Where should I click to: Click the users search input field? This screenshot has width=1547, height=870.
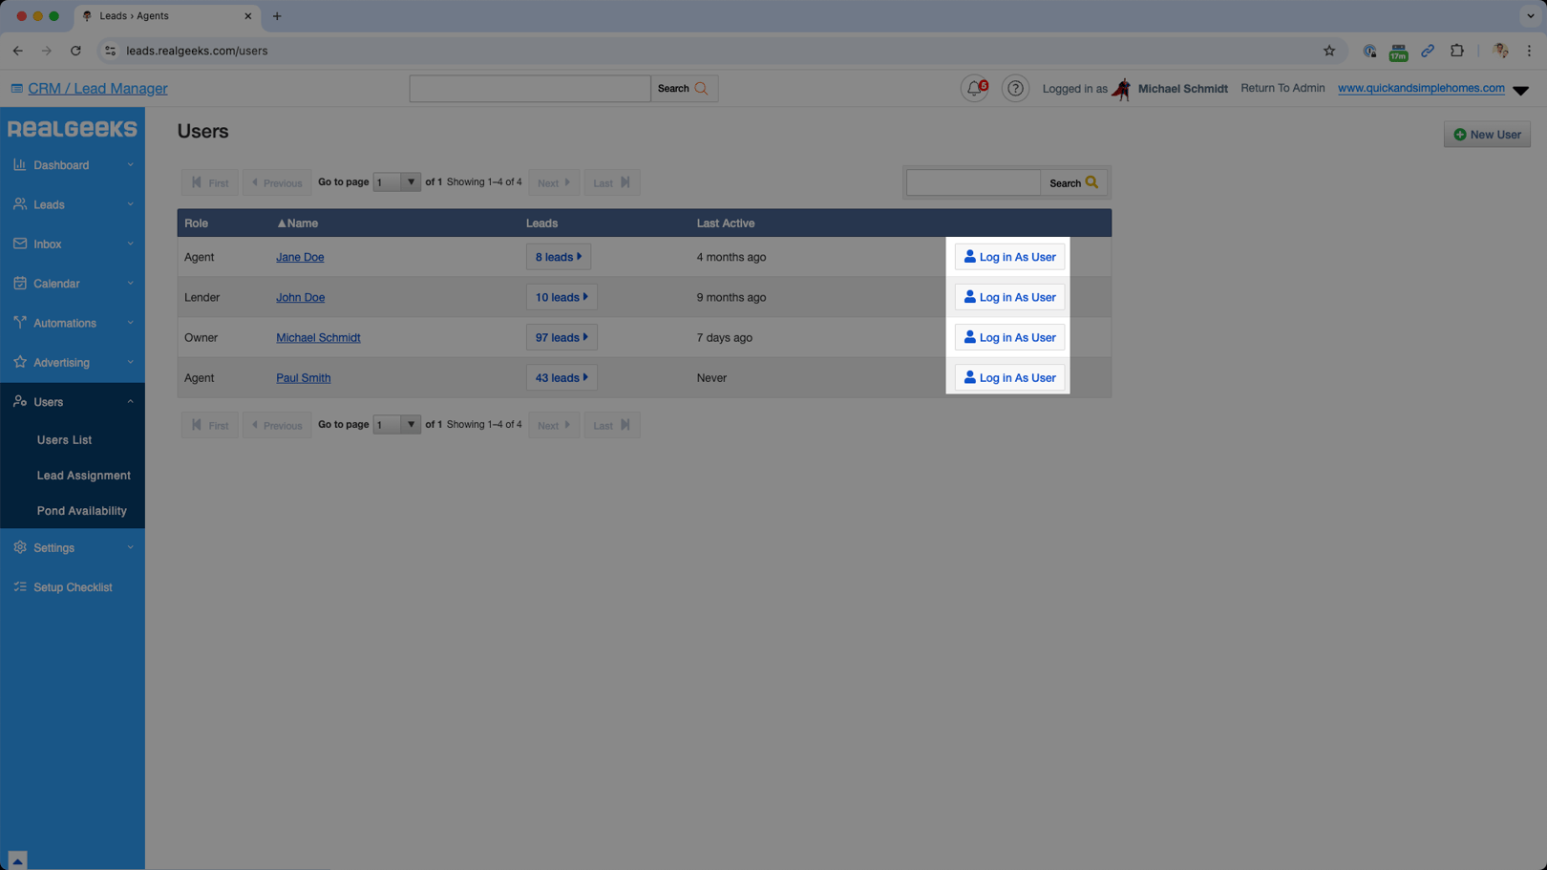[x=972, y=182]
